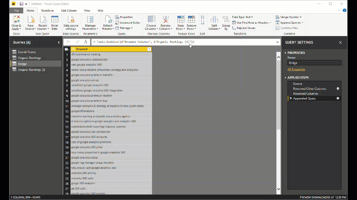The image size is (357, 200).
Task: Open gear settings for Appended Query step
Action: tap(338, 99)
